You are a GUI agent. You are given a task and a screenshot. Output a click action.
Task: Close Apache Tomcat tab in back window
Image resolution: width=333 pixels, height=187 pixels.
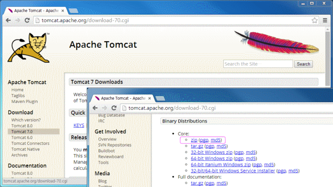click(63, 11)
